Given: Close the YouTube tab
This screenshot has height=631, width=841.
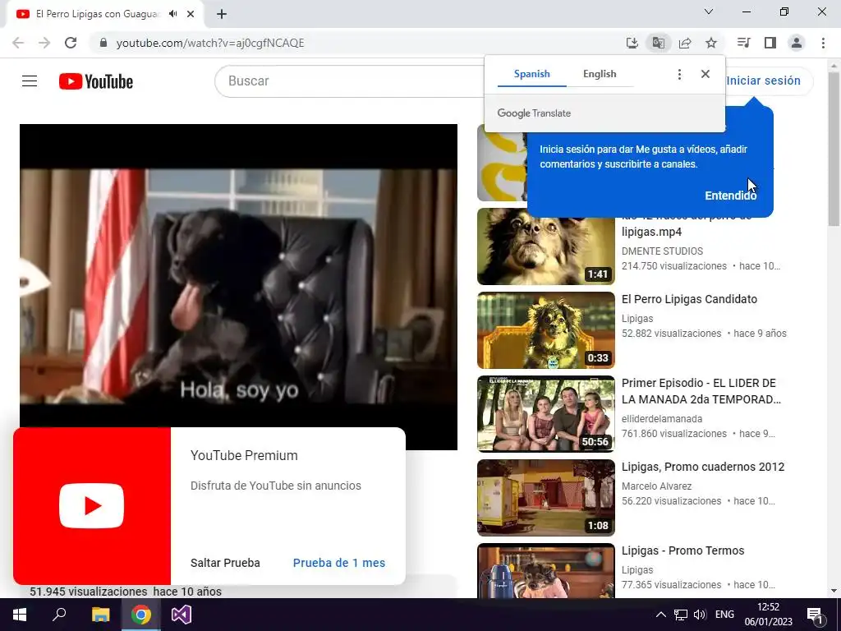Looking at the screenshot, I should tap(191, 14).
